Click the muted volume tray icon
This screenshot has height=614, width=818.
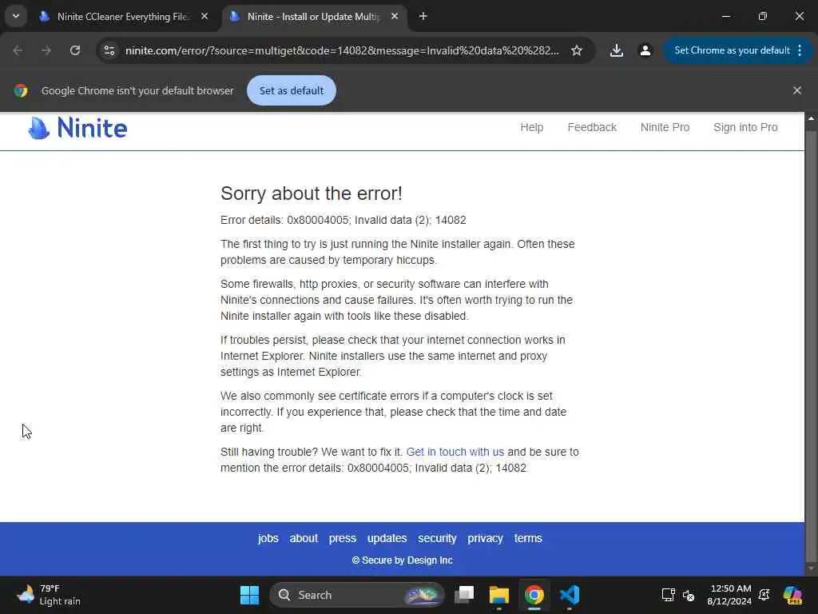tap(689, 595)
